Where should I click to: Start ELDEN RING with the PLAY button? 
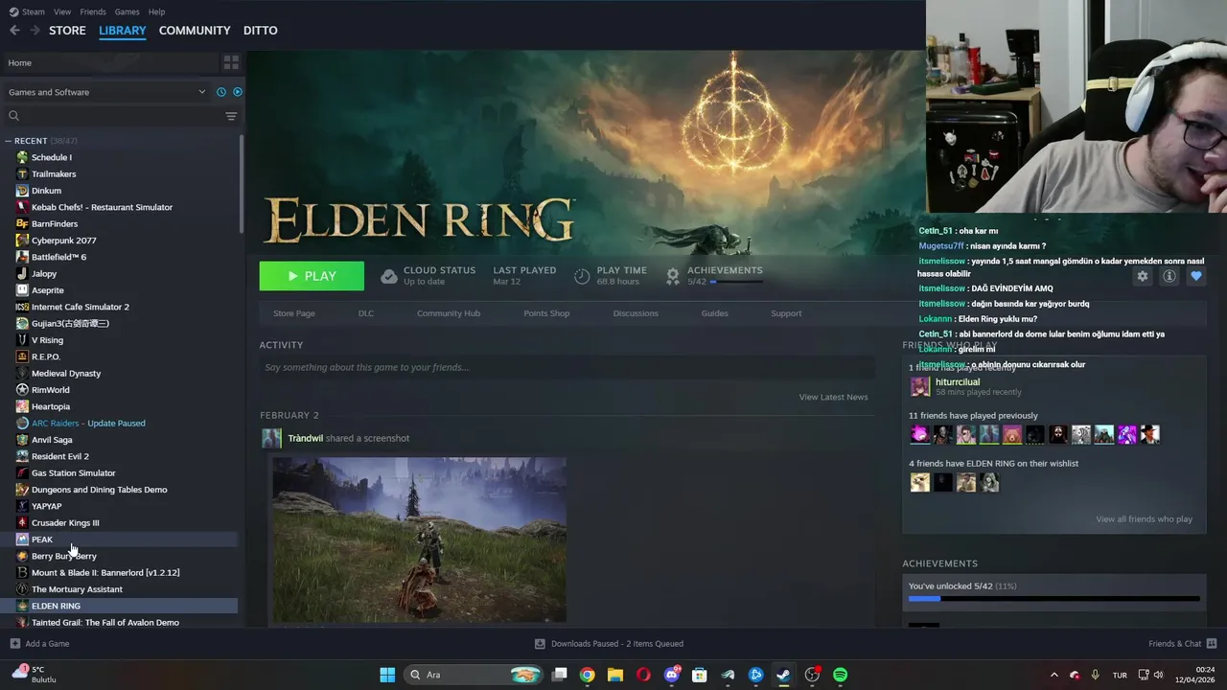coord(312,276)
